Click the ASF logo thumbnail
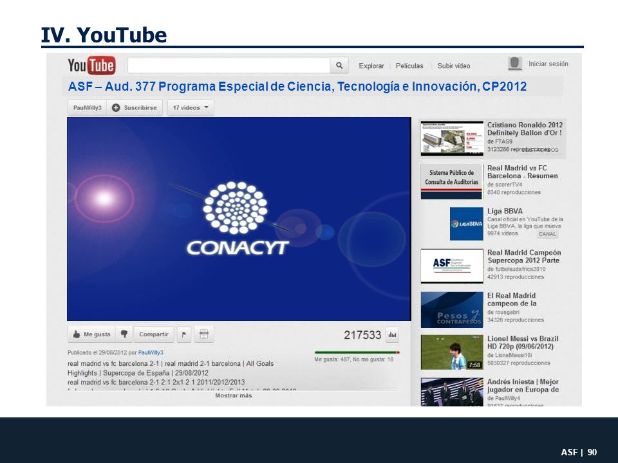 pos(452,266)
